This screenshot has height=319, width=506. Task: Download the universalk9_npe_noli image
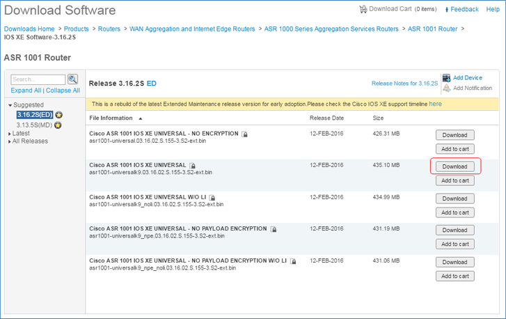click(455, 262)
